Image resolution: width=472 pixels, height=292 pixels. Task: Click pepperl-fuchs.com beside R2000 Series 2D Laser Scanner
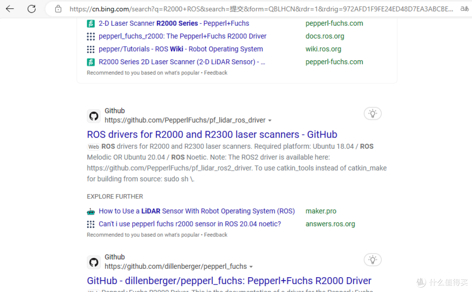point(334,62)
